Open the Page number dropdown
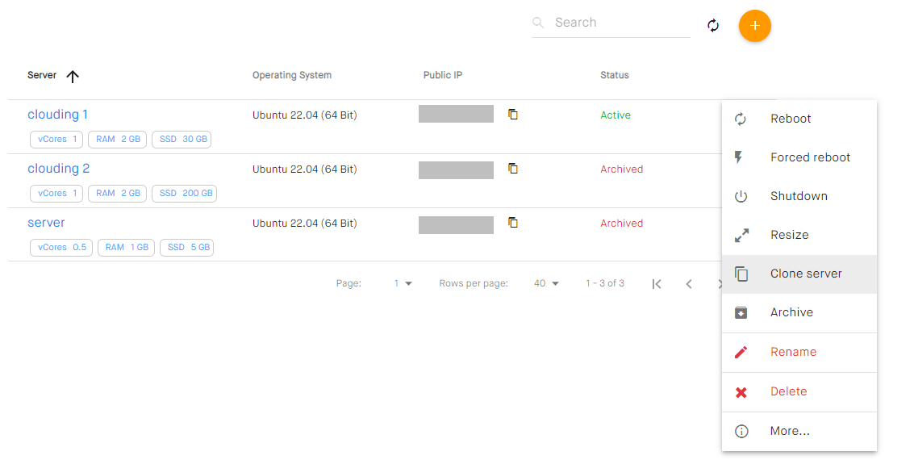This screenshot has width=914, height=464. pos(403,283)
